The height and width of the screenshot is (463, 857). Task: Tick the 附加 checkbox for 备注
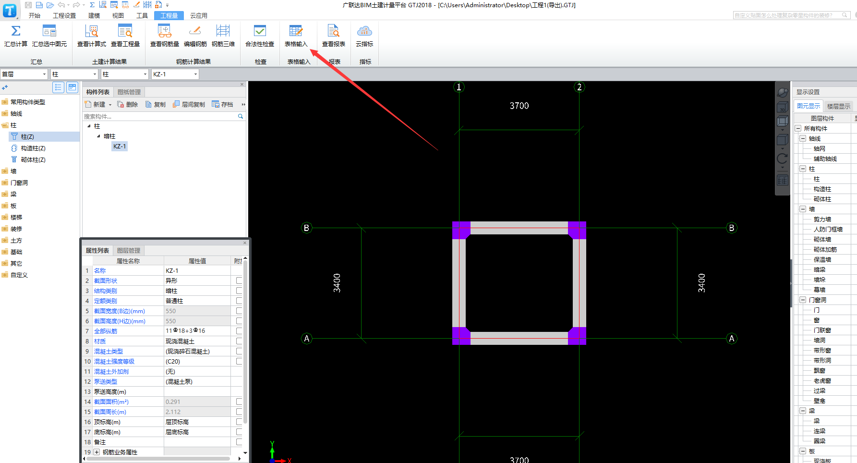click(x=239, y=442)
